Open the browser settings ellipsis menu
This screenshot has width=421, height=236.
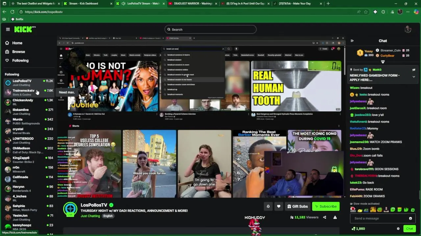(408, 12)
